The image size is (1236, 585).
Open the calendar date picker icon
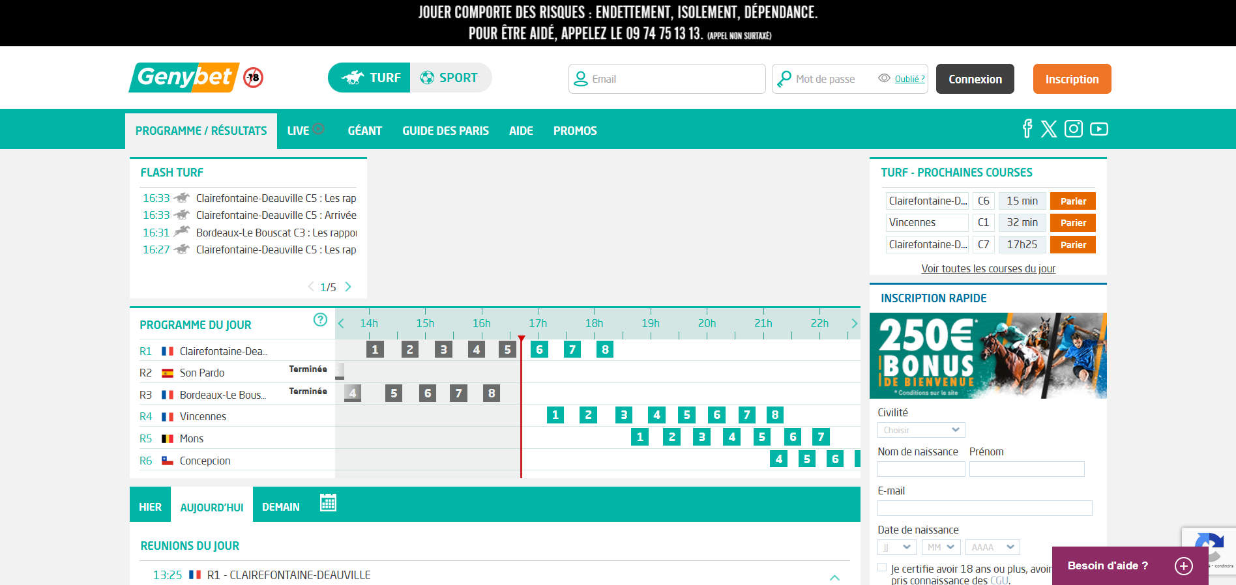click(328, 503)
